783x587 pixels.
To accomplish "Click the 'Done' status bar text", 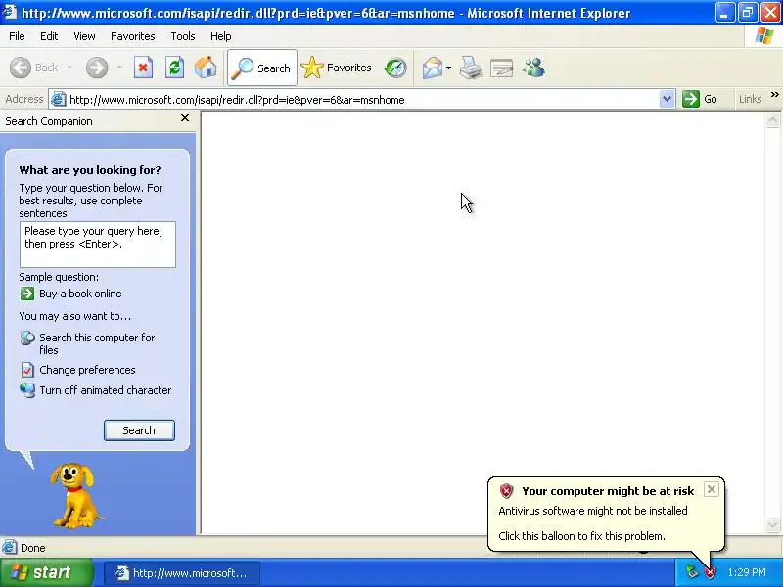I will 33,548.
